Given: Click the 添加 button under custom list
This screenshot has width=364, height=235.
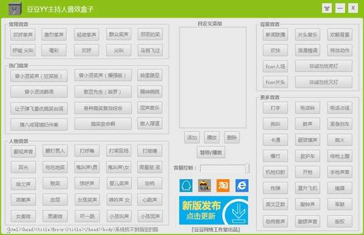Looking at the screenshot, I should tap(192, 137).
